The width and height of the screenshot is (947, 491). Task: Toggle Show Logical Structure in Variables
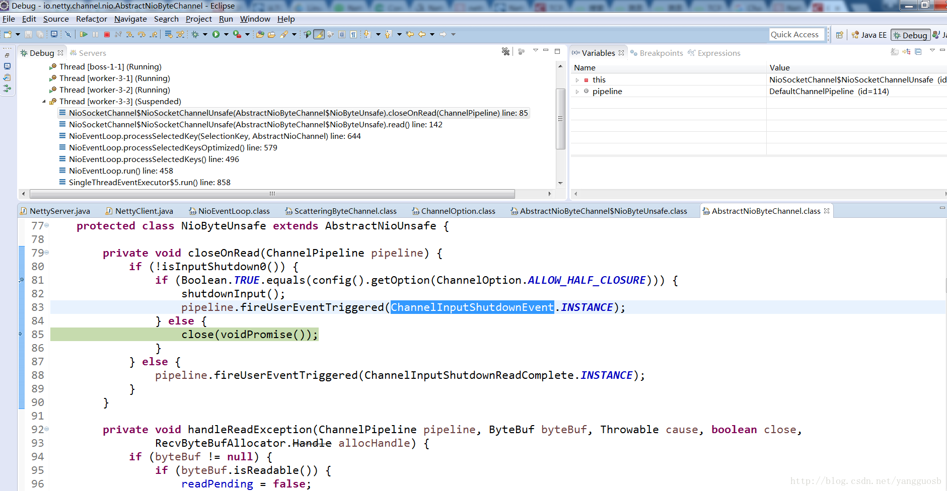[906, 51]
